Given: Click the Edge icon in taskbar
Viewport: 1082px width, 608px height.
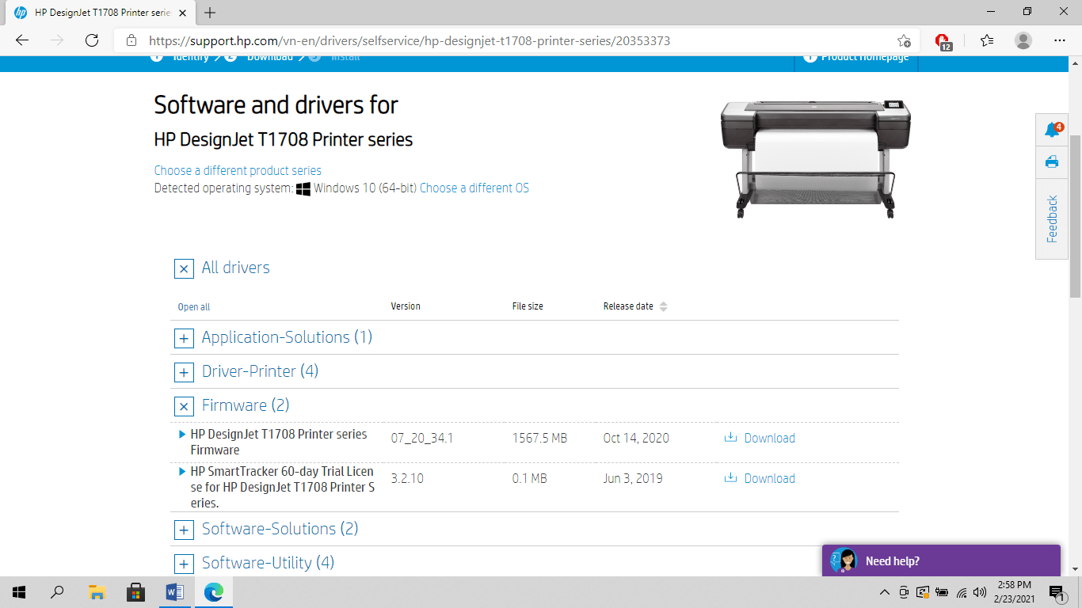Looking at the screenshot, I should point(213,592).
